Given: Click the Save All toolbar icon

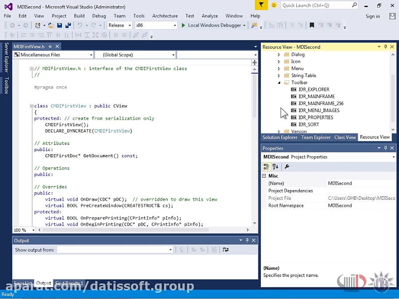Looking at the screenshot, I should point(68,26).
